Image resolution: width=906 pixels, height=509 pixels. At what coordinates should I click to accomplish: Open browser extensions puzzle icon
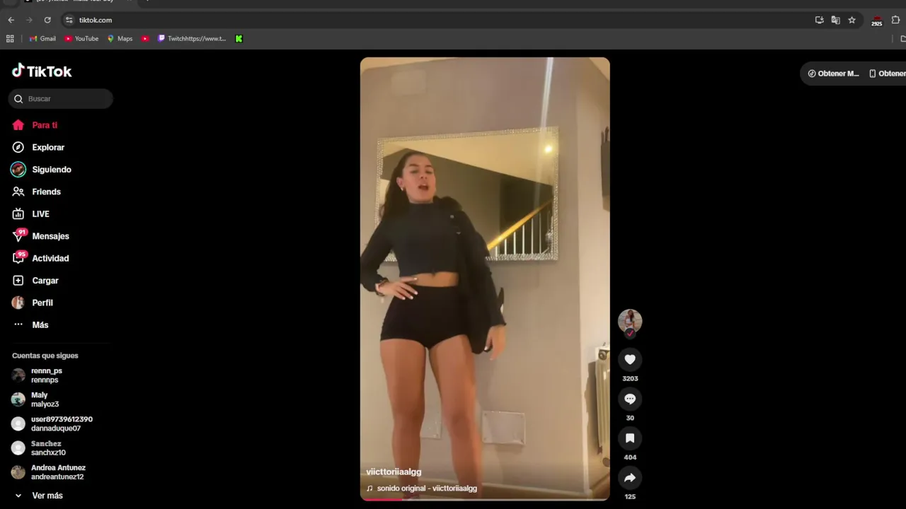coord(895,20)
